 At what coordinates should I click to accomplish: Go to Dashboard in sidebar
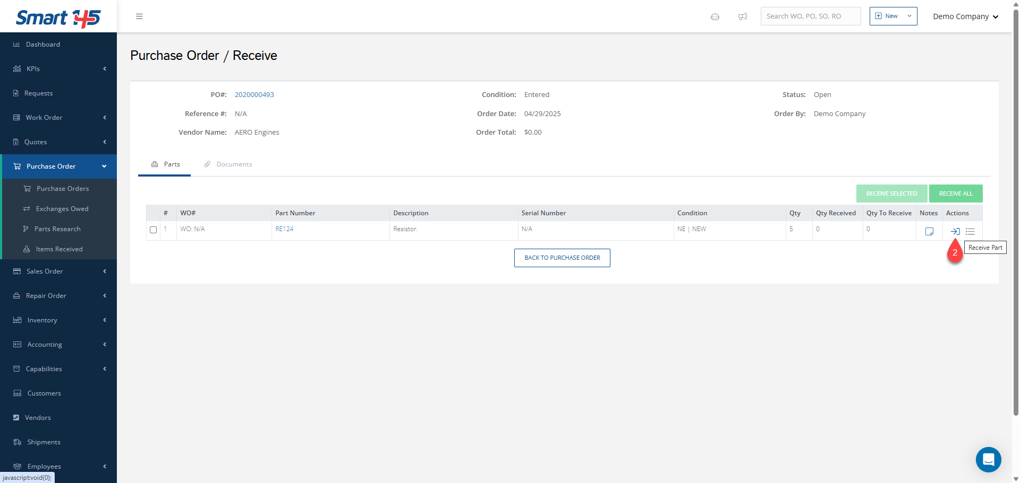click(58, 45)
